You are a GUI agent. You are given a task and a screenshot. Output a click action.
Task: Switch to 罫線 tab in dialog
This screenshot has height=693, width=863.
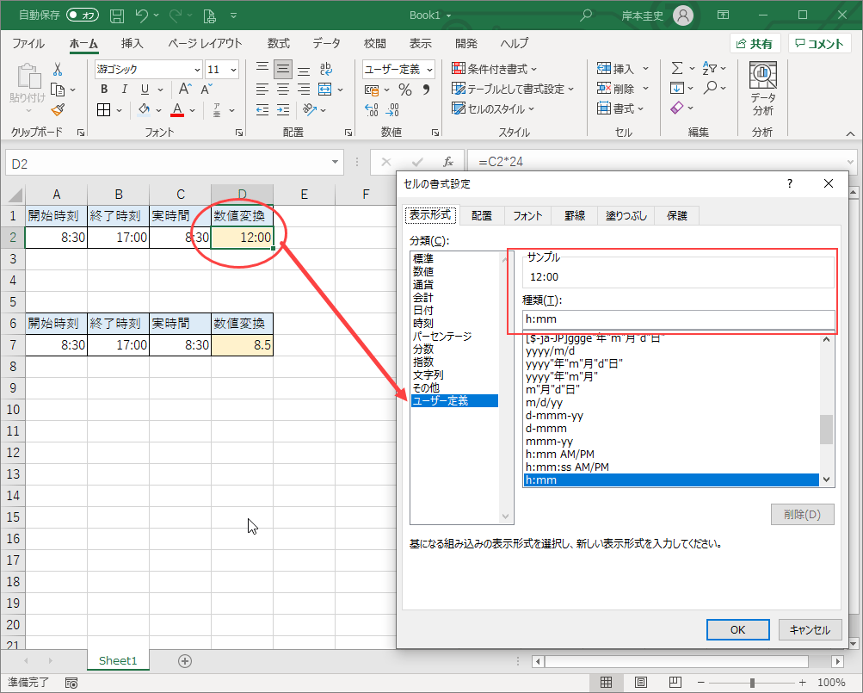pos(574,215)
